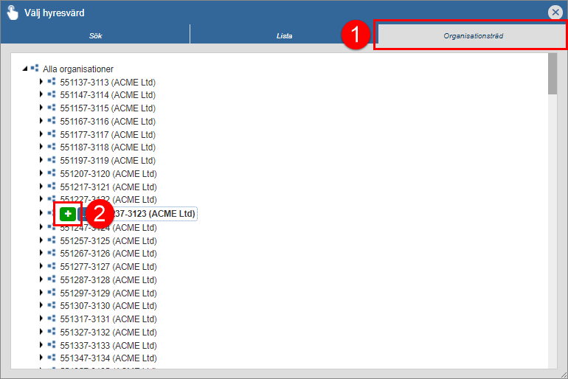Switch to the Sök tab
The height and width of the screenshot is (379, 568).
tap(95, 35)
